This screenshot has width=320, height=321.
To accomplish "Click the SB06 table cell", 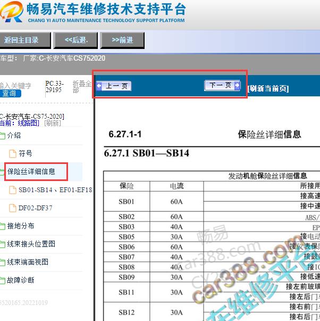I will (127, 247).
